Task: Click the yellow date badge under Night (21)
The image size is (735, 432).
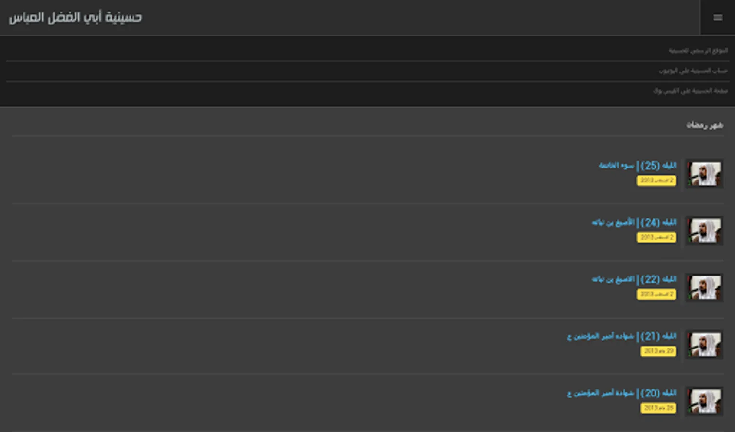Action: 658,351
